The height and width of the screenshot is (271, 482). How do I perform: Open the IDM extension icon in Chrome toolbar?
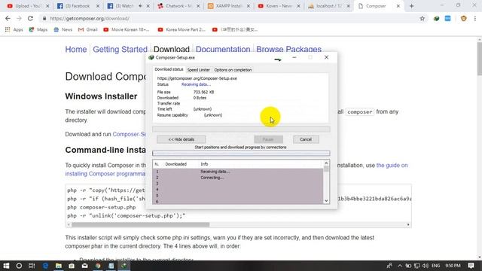436,18
